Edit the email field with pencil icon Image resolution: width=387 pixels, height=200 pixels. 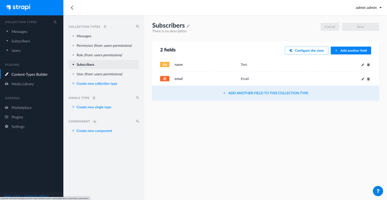[x=362, y=79]
